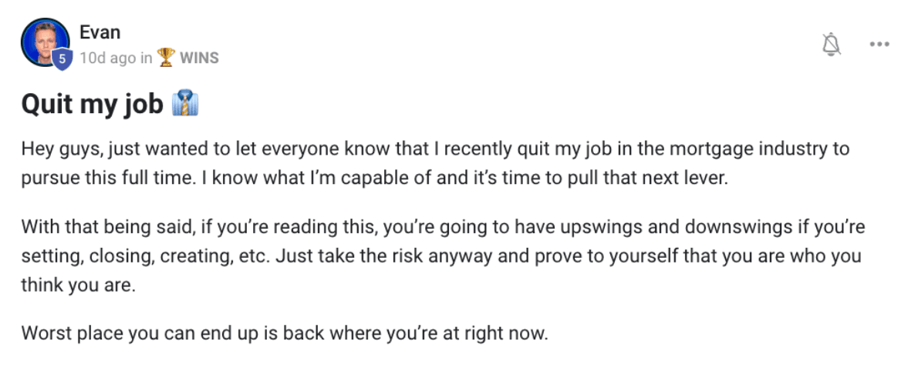The height and width of the screenshot is (371, 918).
Task: Click the text think you are.
Action: coord(79,286)
